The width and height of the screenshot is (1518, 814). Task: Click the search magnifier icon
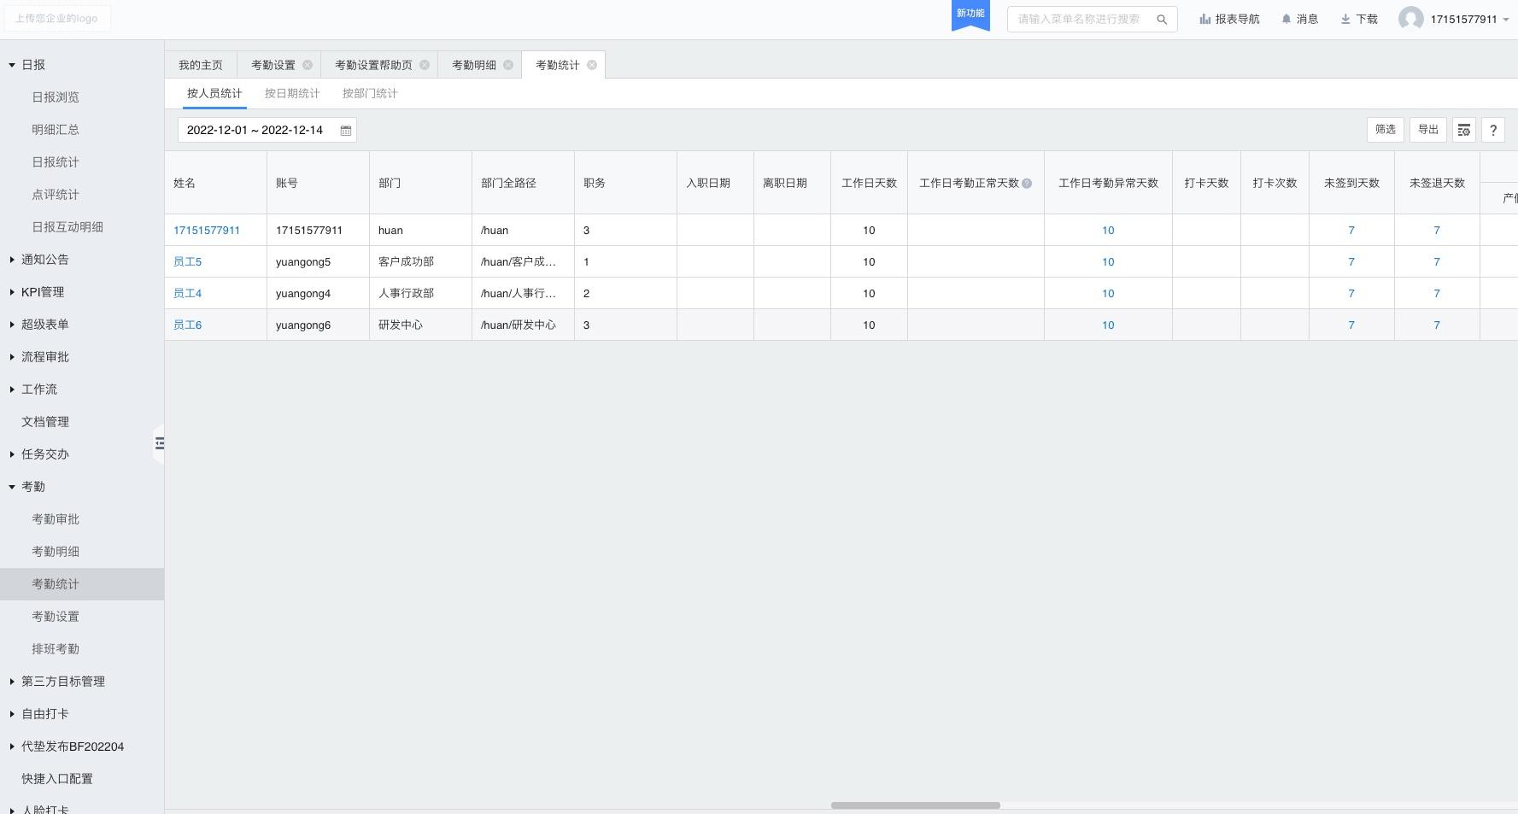point(1162,20)
